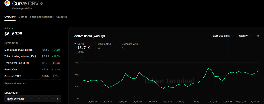Image resolution: width=264 pixels, height=104 pixels.
Task: Click the plus icon under Add metric
Action: [x=99, y=48]
